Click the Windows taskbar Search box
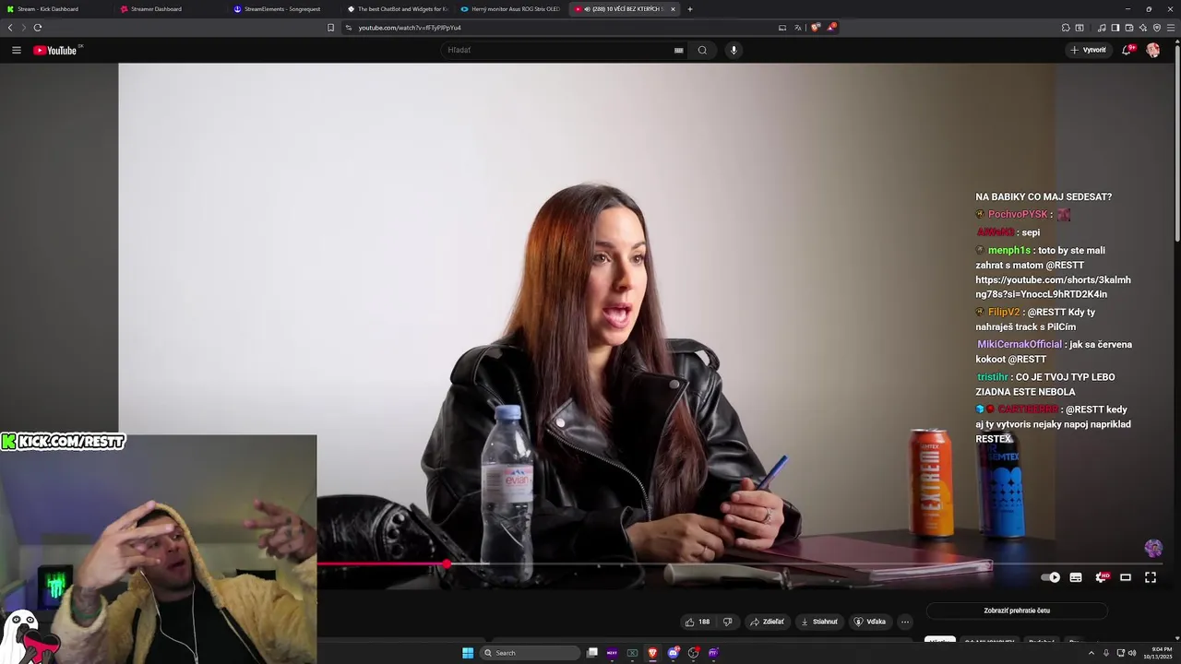The width and height of the screenshot is (1181, 664). pos(531,653)
